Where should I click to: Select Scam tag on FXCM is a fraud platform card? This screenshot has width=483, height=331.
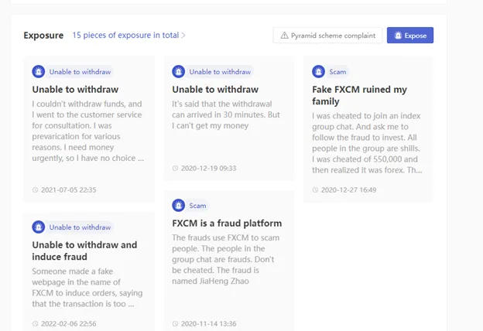point(197,206)
